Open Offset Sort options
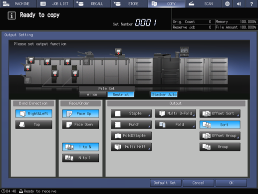 click(220, 113)
